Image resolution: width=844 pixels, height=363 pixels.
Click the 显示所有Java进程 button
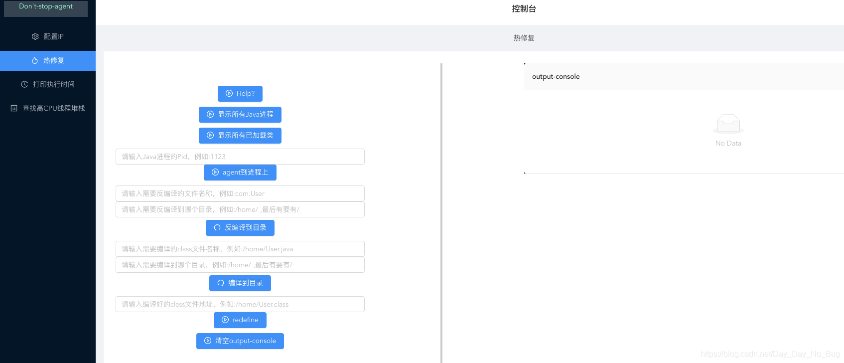pyautogui.click(x=240, y=114)
